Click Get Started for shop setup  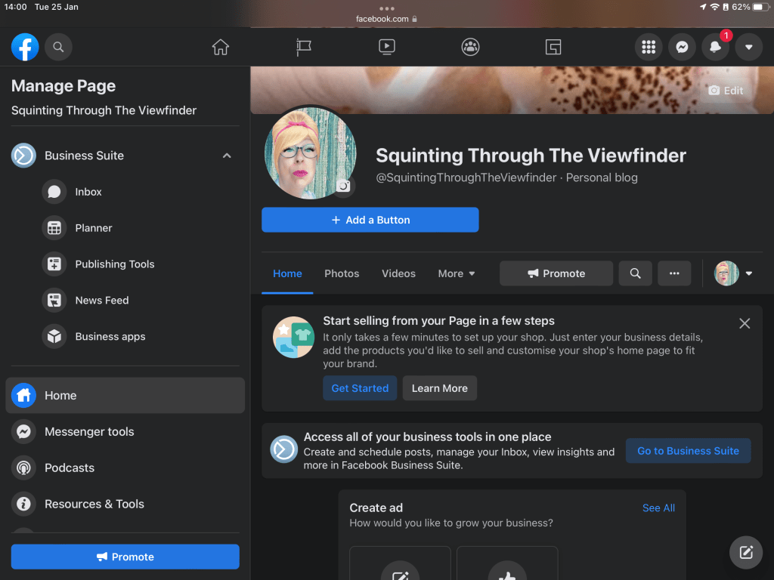360,388
